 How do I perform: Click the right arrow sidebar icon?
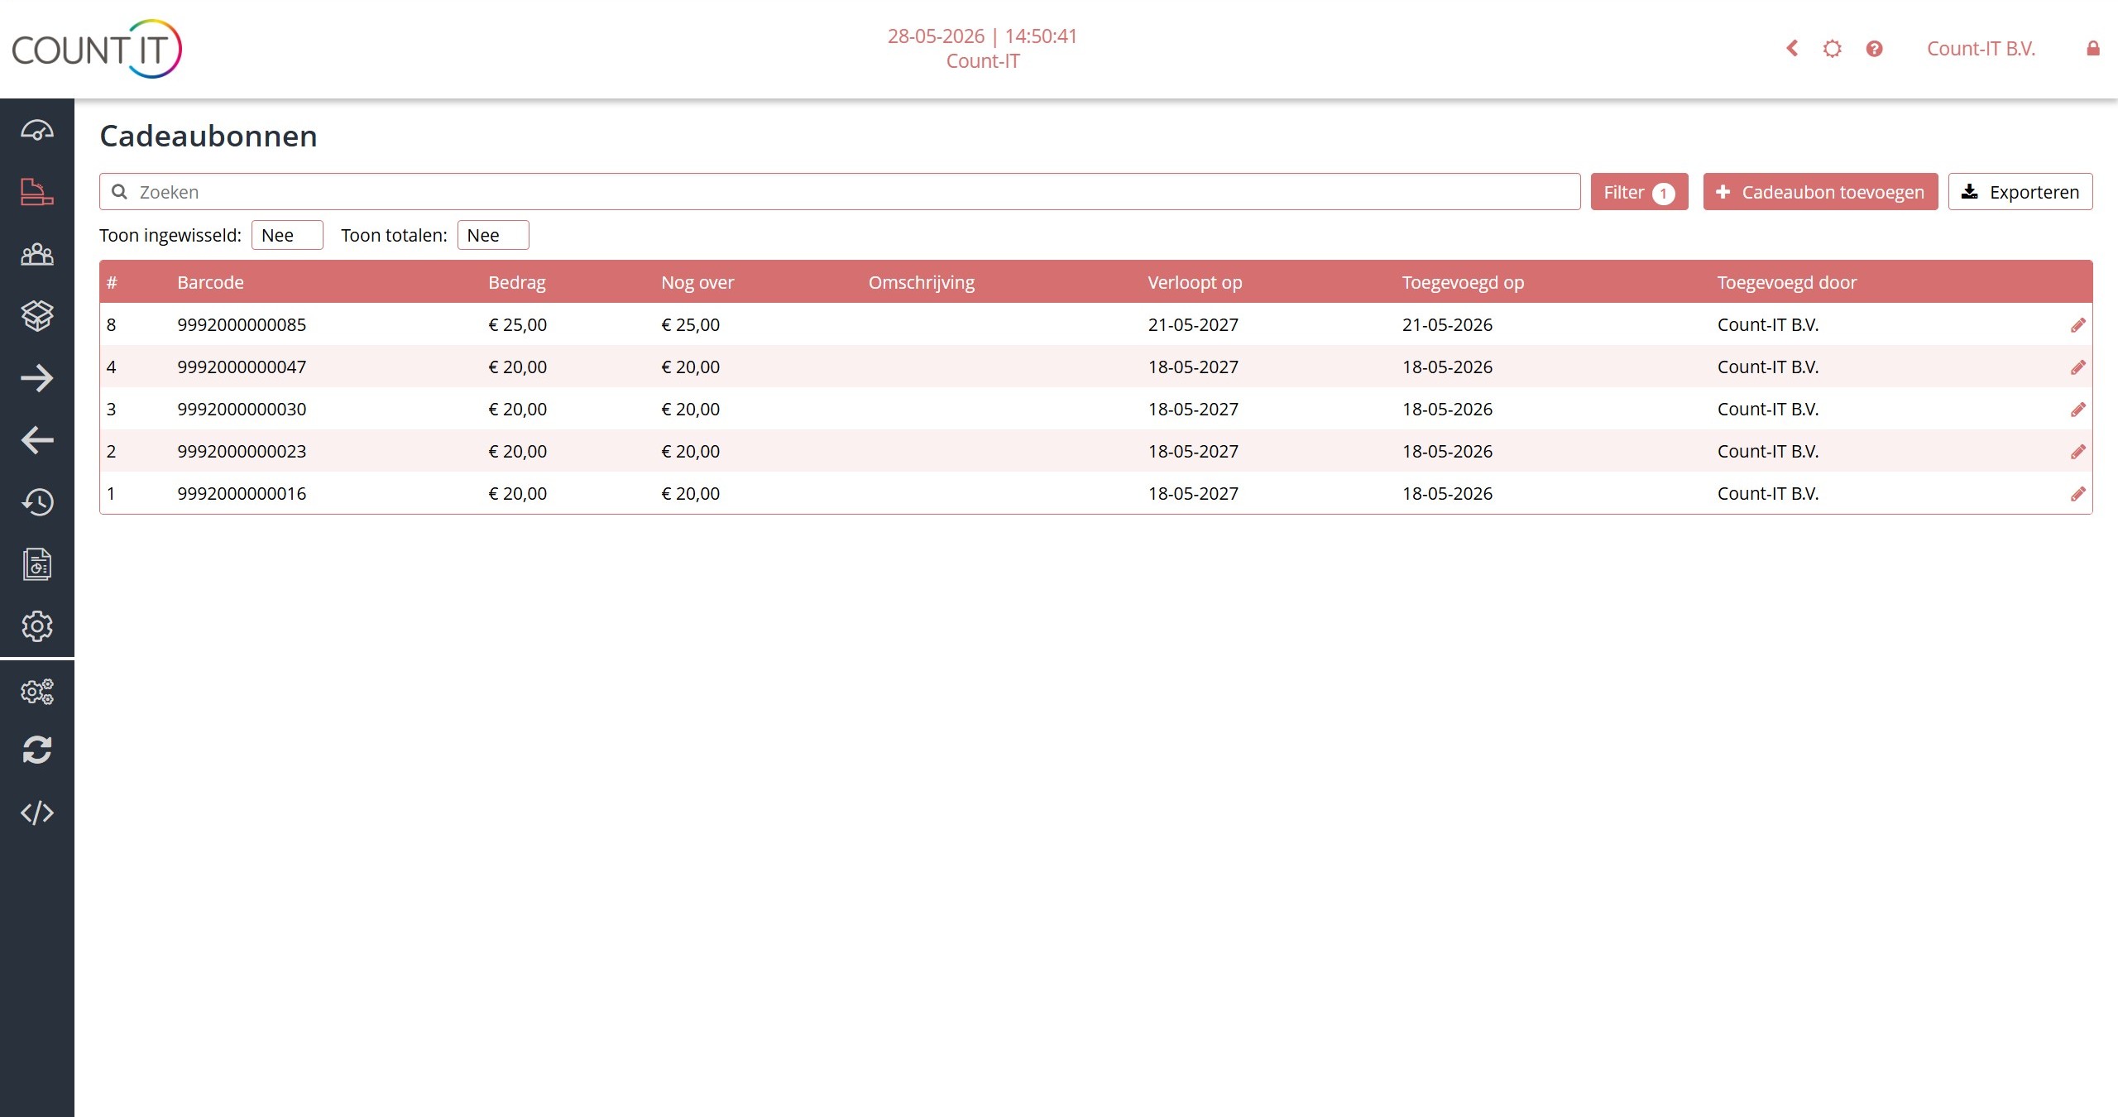pyautogui.click(x=37, y=378)
